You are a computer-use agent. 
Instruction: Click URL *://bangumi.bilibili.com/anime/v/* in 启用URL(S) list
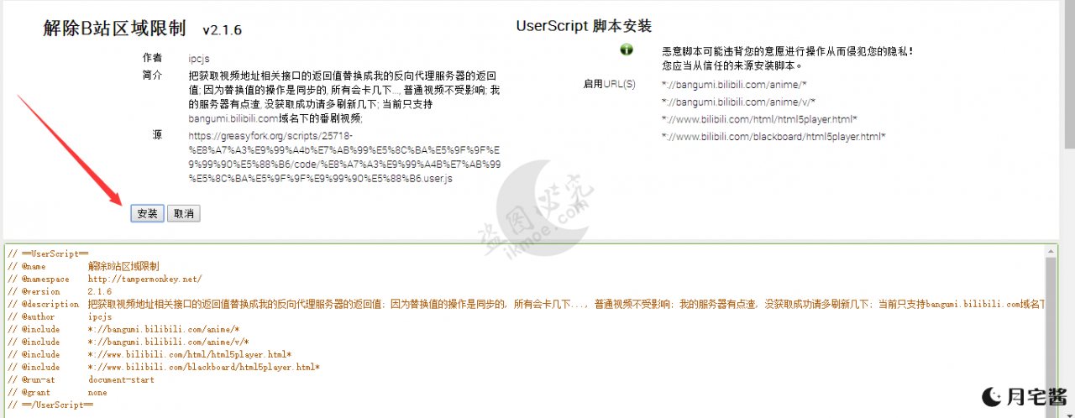tap(738, 102)
